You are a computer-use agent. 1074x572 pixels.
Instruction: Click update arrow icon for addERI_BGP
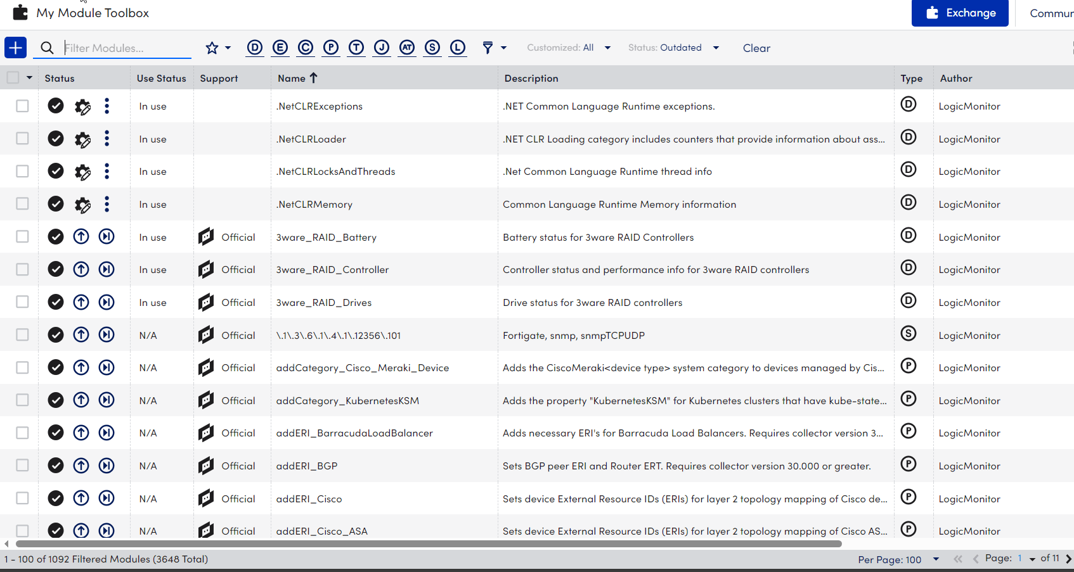pyautogui.click(x=81, y=466)
